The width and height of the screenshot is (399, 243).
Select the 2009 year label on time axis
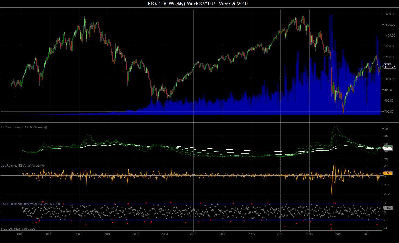[338, 234]
